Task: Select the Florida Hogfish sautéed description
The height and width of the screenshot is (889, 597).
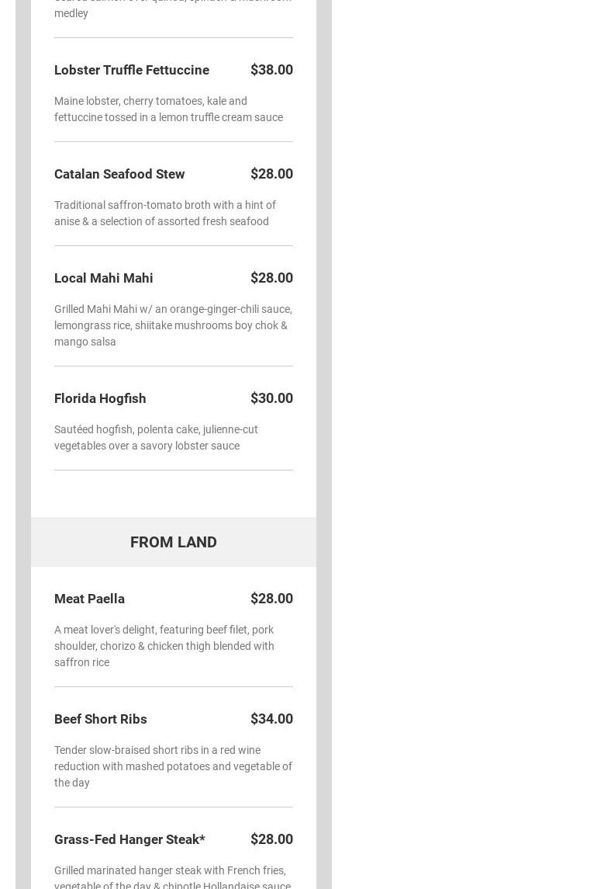Action: [x=156, y=438]
